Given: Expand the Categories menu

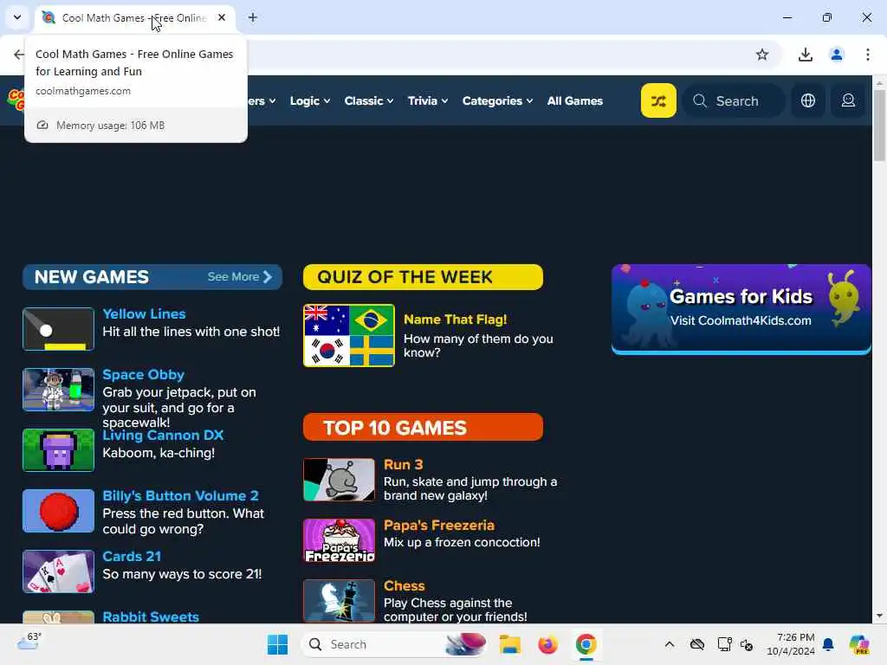Looking at the screenshot, I should 496,100.
